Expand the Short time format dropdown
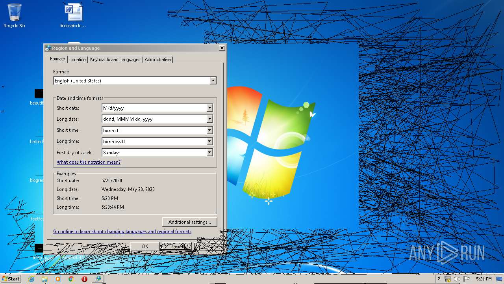Image resolution: width=504 pixels, height=284 pixels. 209,130
